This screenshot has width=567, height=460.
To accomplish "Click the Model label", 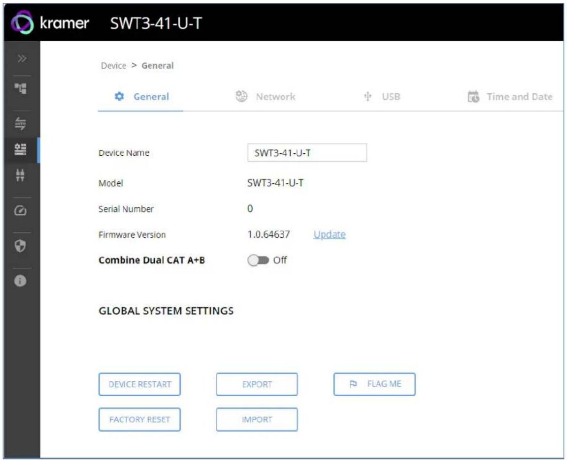I will pos(111,183).
